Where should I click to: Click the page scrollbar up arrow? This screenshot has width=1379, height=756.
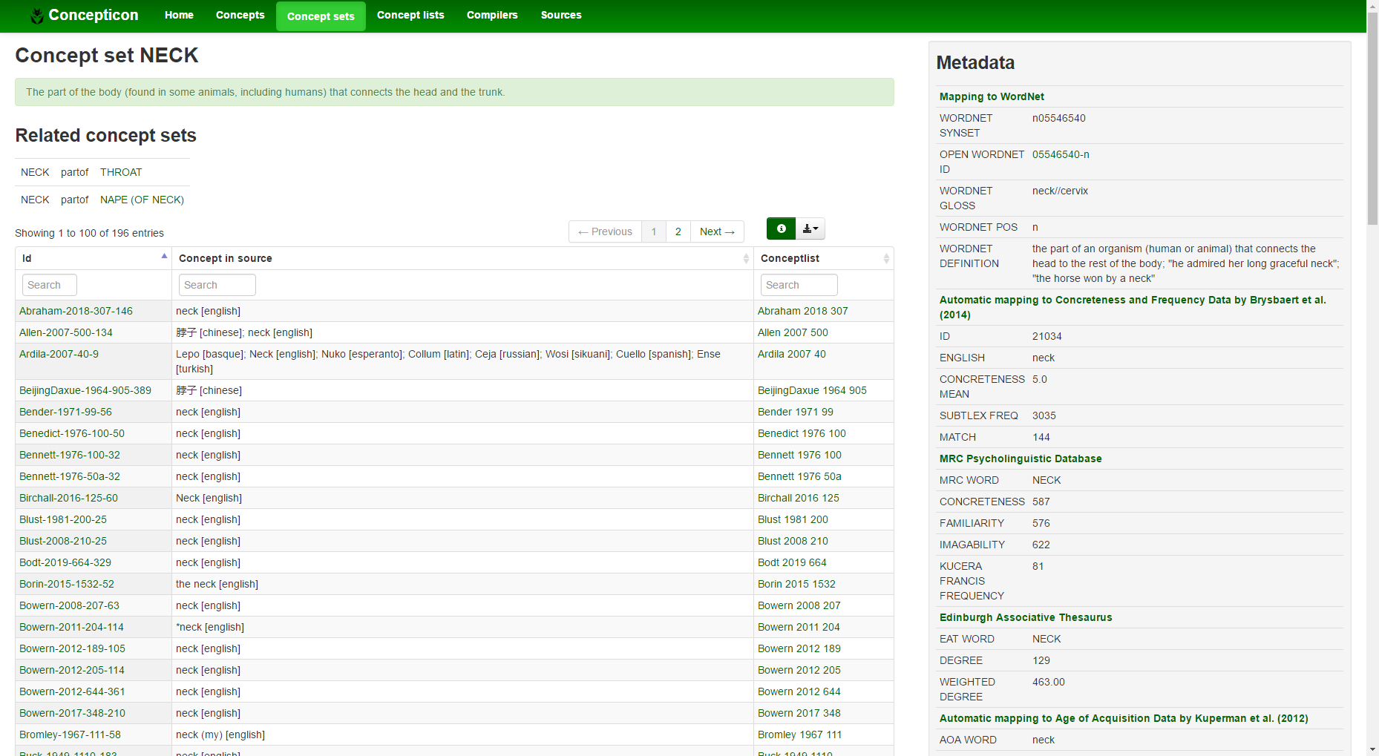(1372, 6)
